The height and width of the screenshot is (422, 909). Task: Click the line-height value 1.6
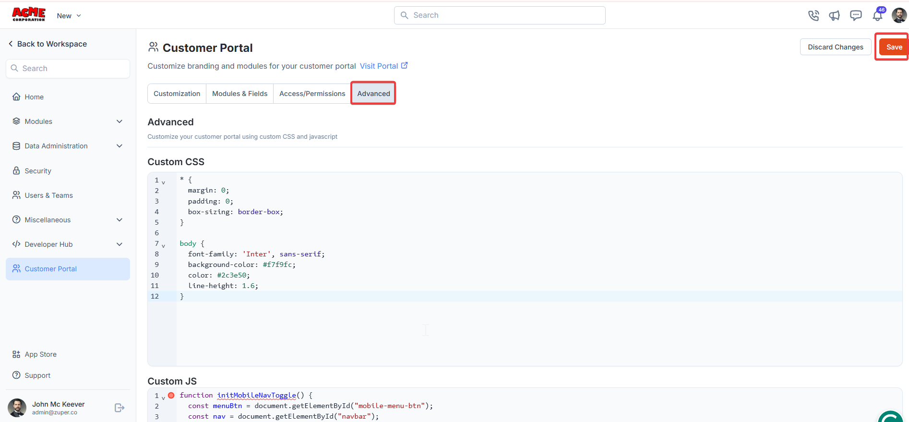[248, 286]
